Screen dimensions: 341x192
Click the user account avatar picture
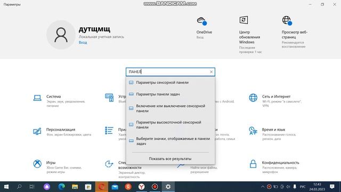click(x=61, y=35)
